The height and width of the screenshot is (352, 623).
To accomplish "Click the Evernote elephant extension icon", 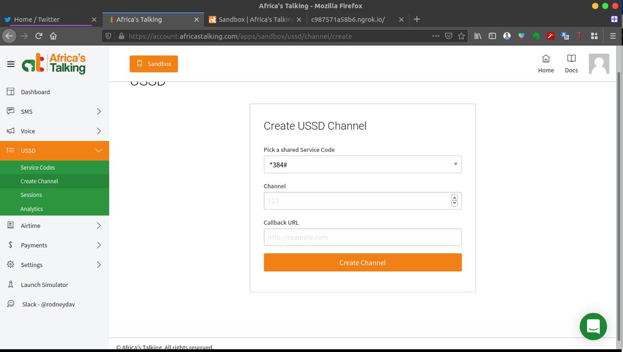I will (536, 36).
